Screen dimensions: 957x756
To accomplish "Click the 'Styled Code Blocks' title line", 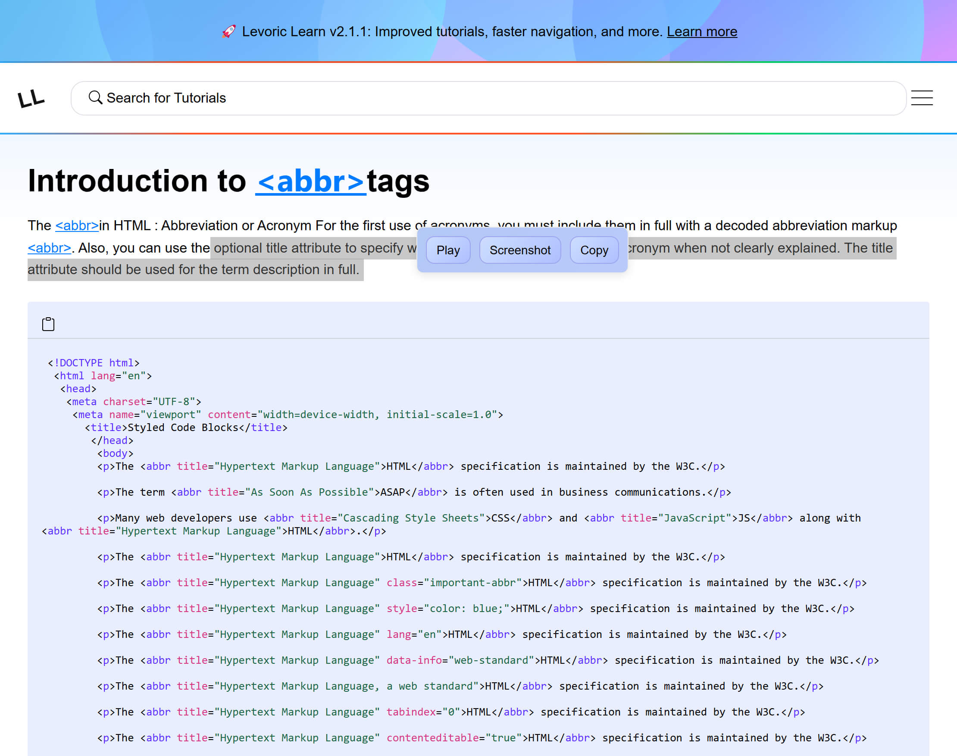I will pos(186,427).
